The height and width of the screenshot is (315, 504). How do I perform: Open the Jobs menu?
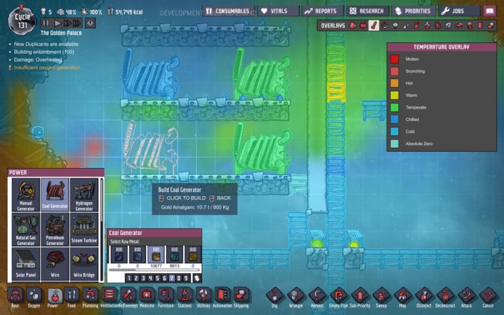(459, 11)
